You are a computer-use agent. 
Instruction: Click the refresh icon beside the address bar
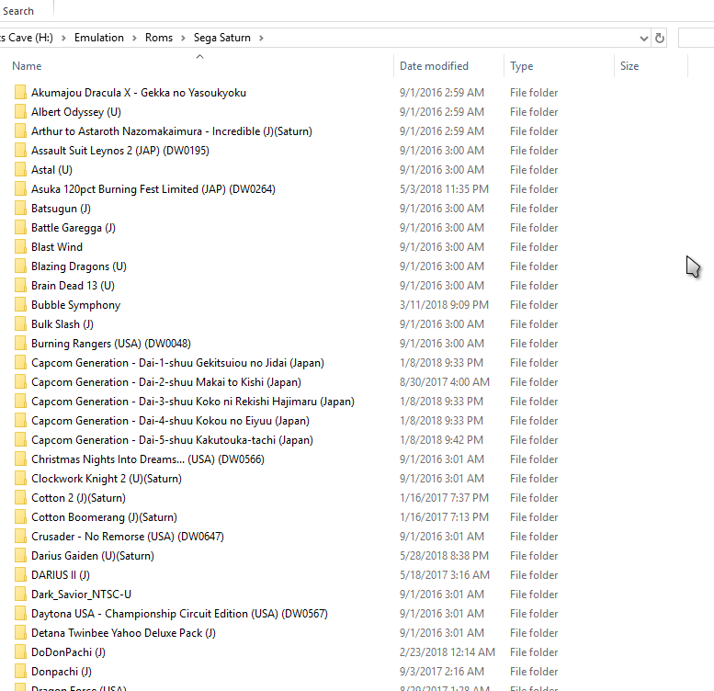660,38
